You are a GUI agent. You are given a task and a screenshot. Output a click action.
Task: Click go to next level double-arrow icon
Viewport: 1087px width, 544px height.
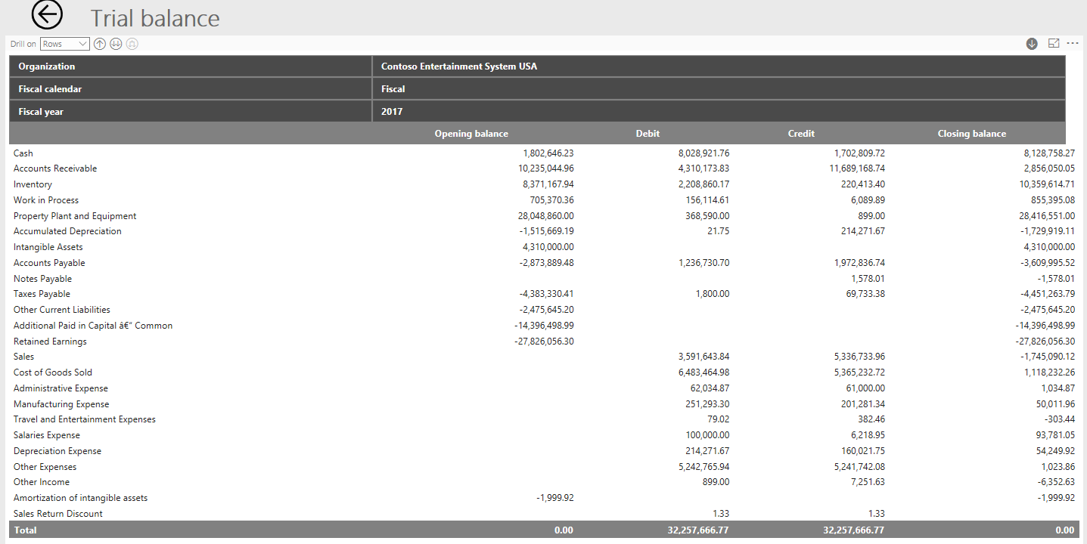pos(116,44)
